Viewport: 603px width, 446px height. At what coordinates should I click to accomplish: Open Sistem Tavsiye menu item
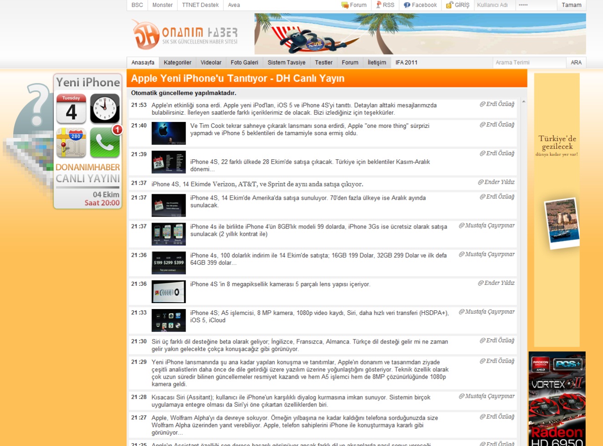coord(286,62)
